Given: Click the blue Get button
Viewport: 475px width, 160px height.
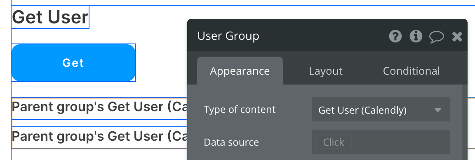Looking at the screenshot, I should click(x=73, y=63).
